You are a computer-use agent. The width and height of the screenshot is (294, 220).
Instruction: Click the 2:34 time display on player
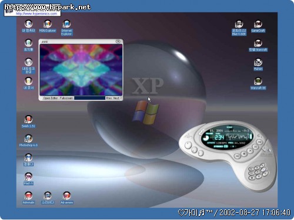click(x=219, y=137)
